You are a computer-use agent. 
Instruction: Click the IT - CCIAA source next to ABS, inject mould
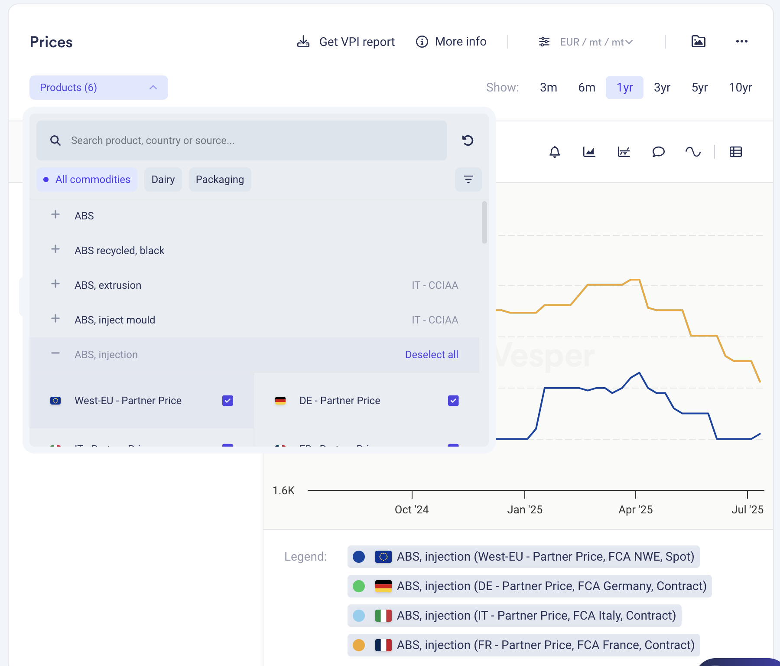435,320
